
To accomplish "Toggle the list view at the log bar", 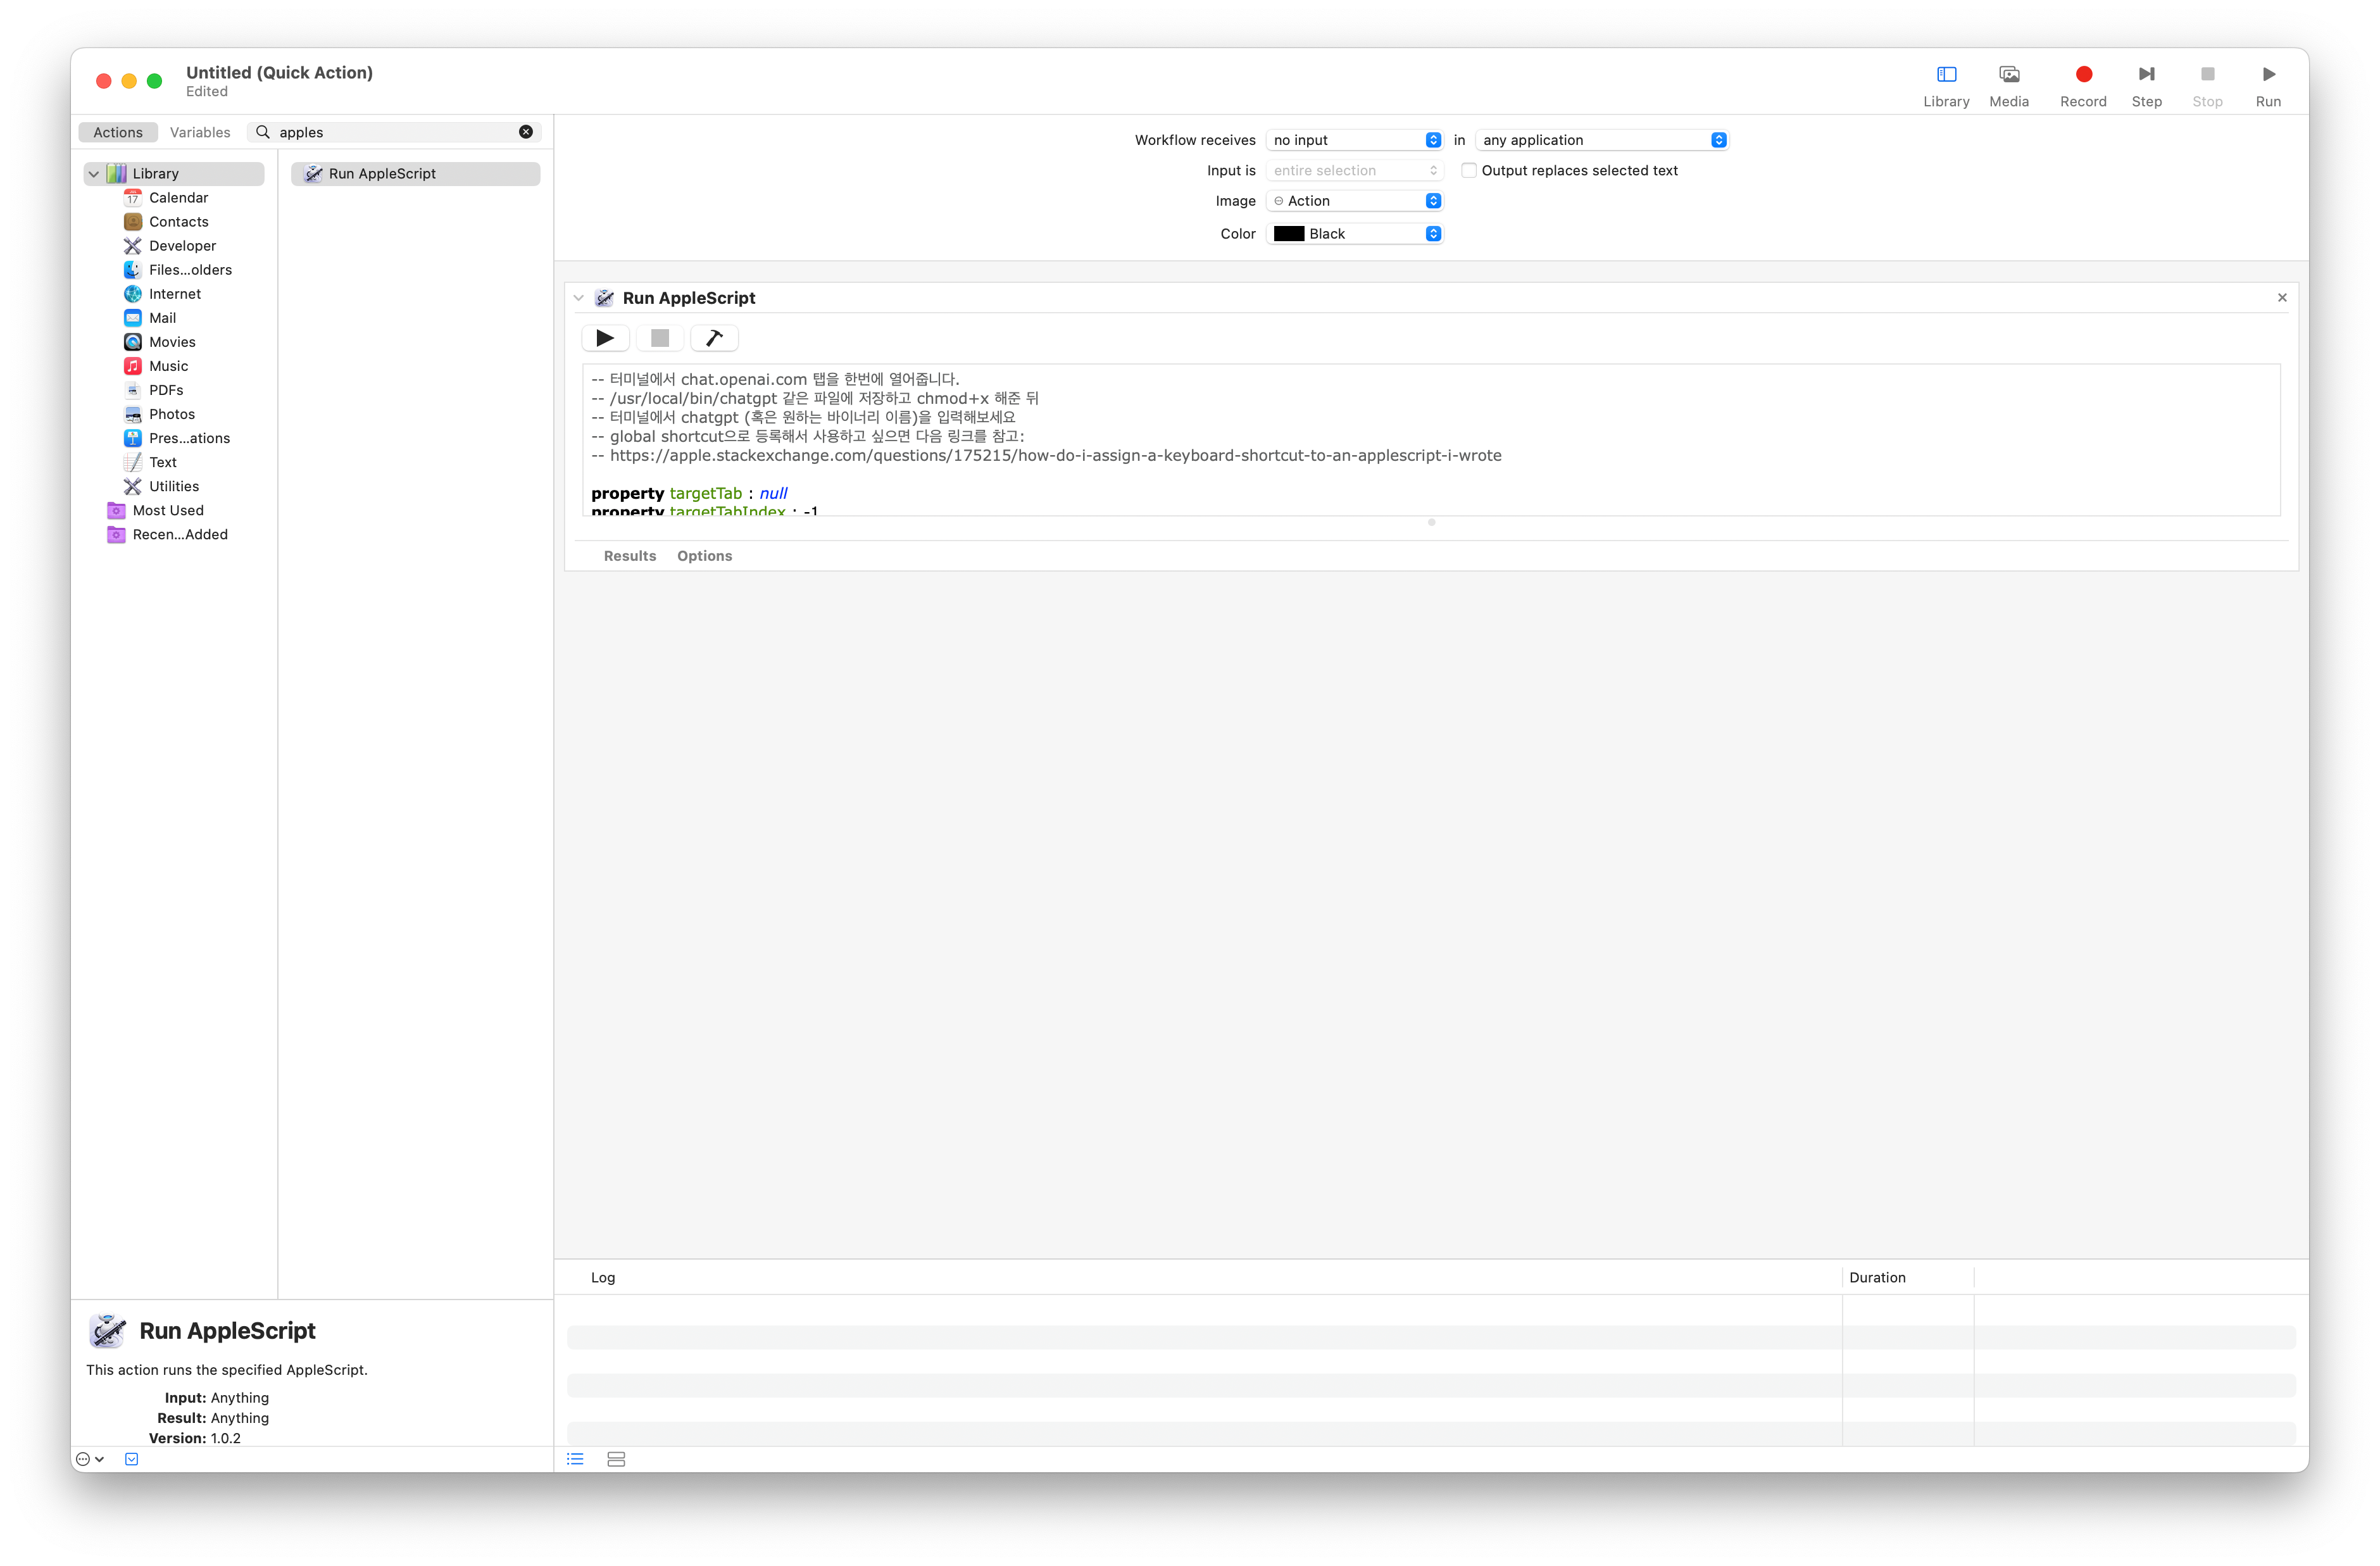I will 575,1459.
